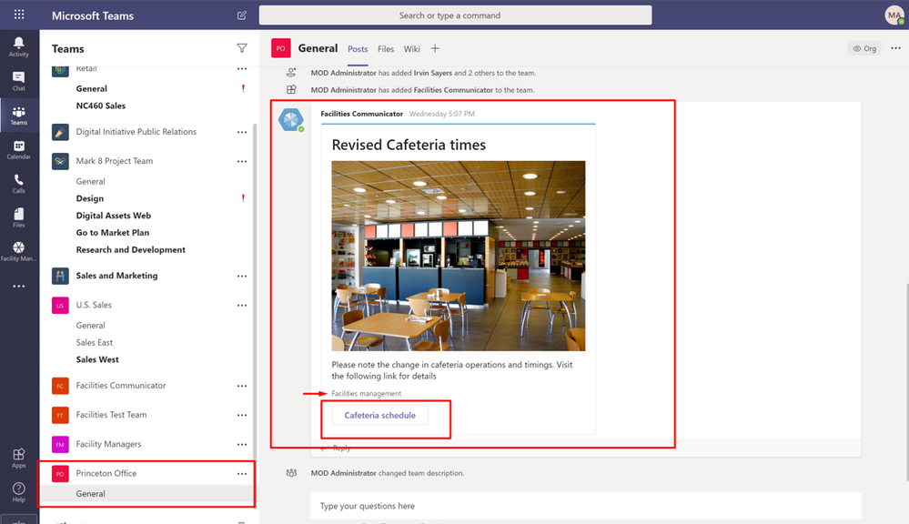The width and height of the screenshot is (909, 524).
Task: Open the Go to Market Plan channel
Action: pyautogui.click(x=113, y=233)
